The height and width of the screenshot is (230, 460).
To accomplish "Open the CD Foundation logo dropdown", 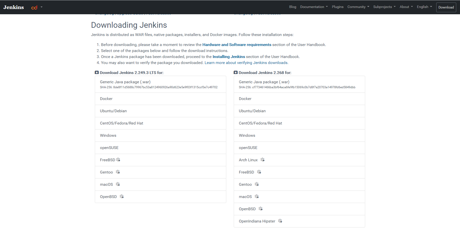I will [37, 7].
